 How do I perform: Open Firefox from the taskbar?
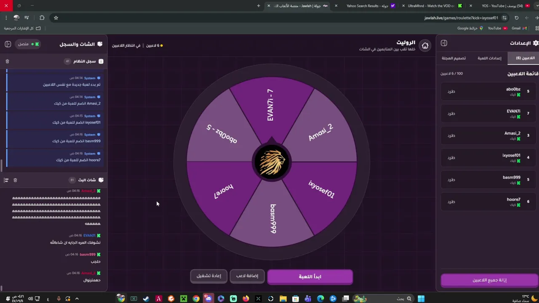246,299
